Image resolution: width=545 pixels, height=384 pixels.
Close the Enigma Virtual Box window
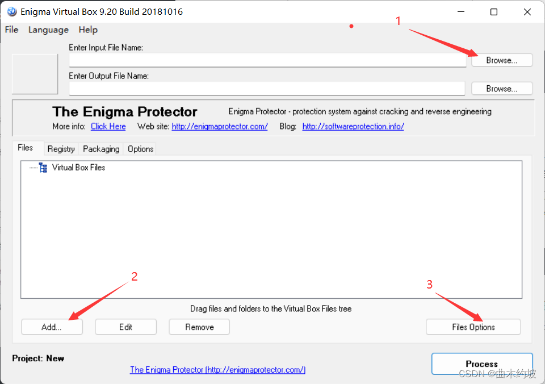527,12
